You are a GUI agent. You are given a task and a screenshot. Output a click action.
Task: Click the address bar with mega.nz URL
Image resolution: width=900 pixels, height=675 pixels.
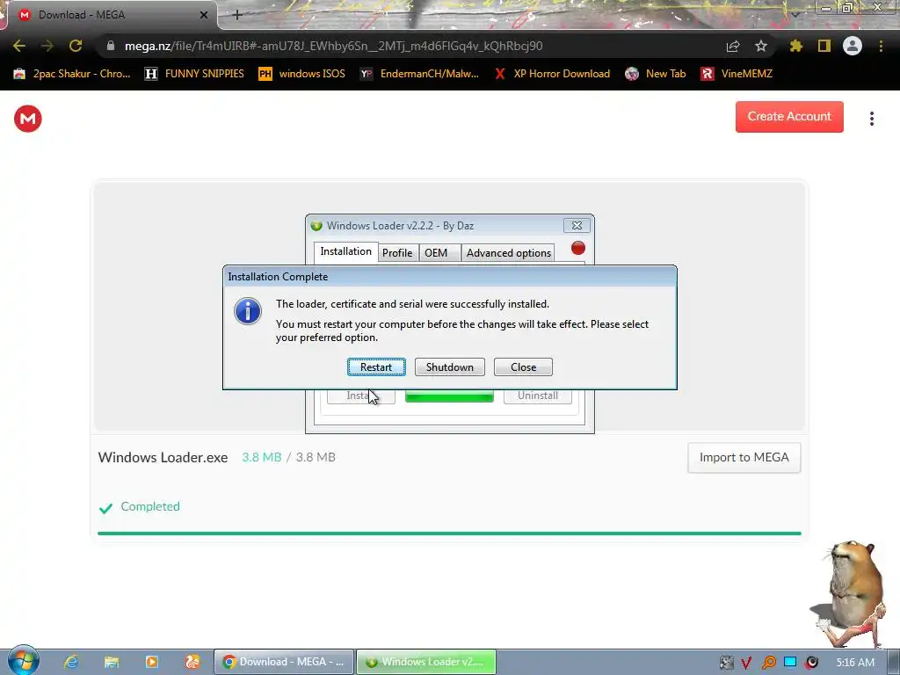point(333,46)
